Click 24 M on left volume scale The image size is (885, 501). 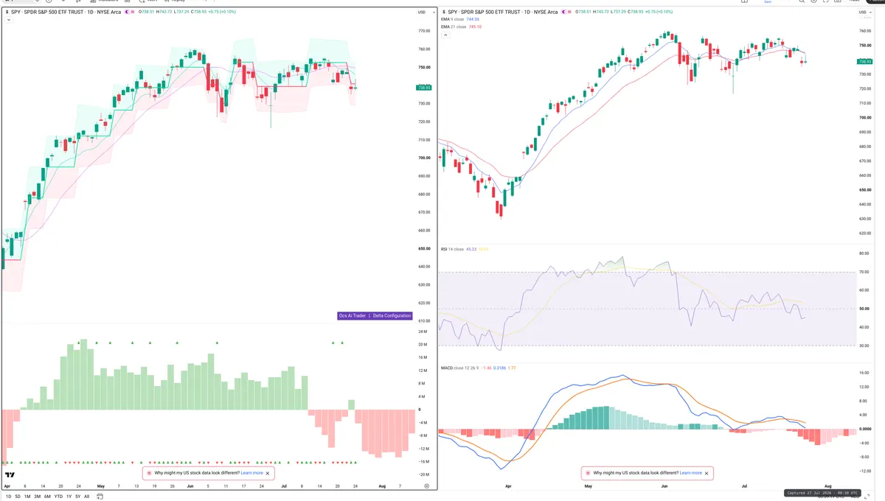[x=423, y=332]
